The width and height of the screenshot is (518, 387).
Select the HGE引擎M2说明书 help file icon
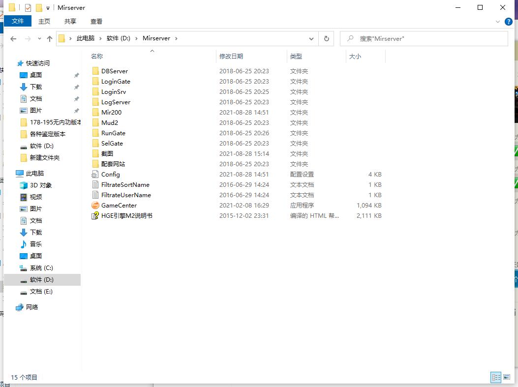95,216
